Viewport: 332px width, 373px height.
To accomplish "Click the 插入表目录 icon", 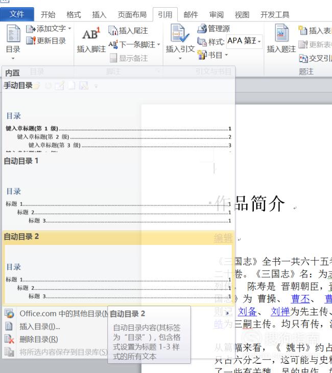I will tap(303, 30).
